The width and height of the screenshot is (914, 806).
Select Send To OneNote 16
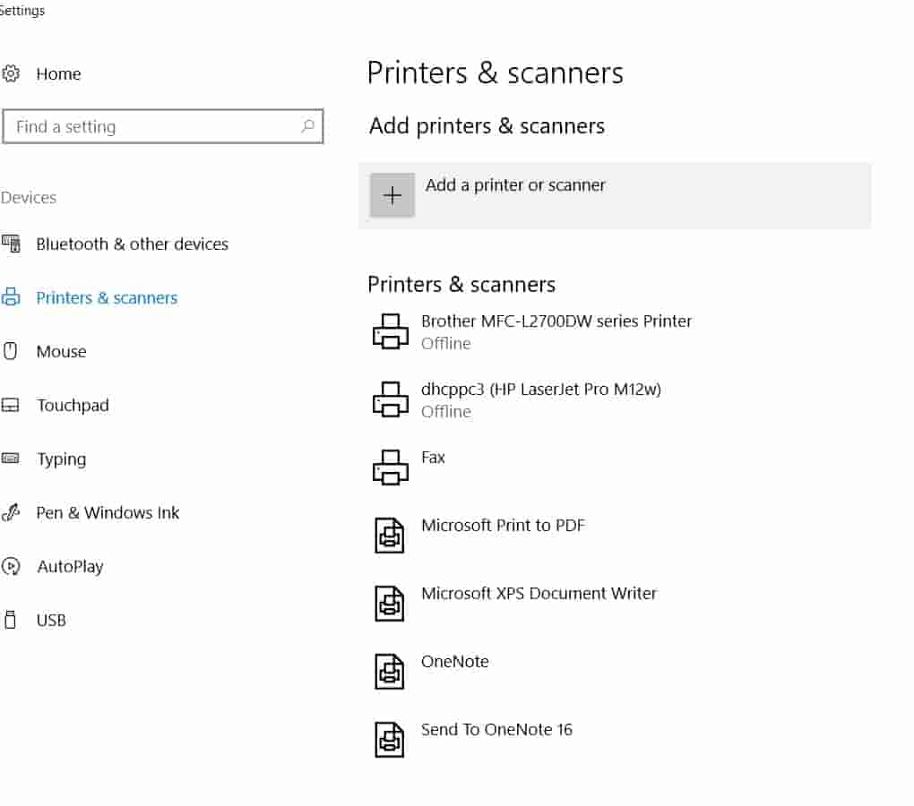[496, 730]
